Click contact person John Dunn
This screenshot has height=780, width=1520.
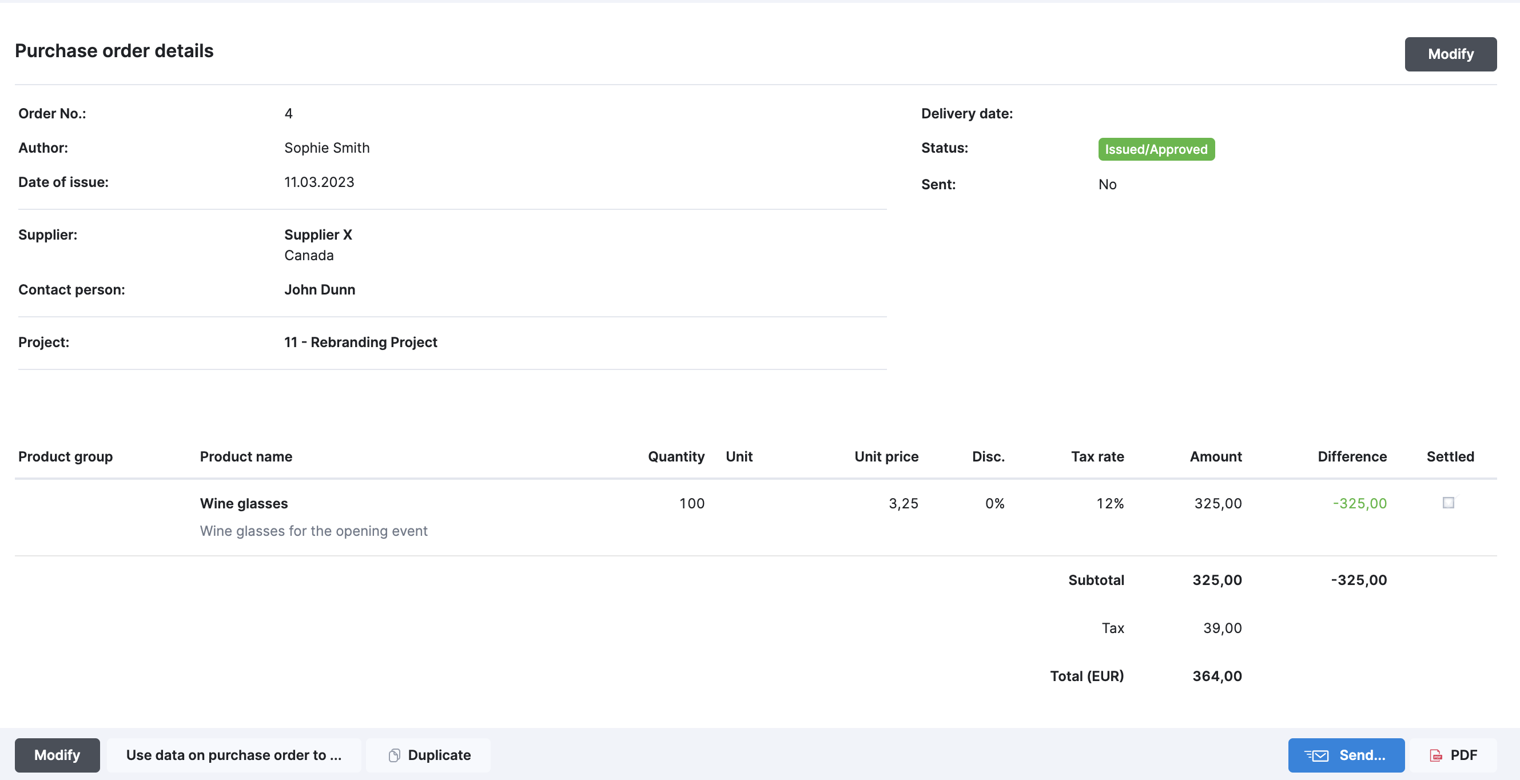319,289
